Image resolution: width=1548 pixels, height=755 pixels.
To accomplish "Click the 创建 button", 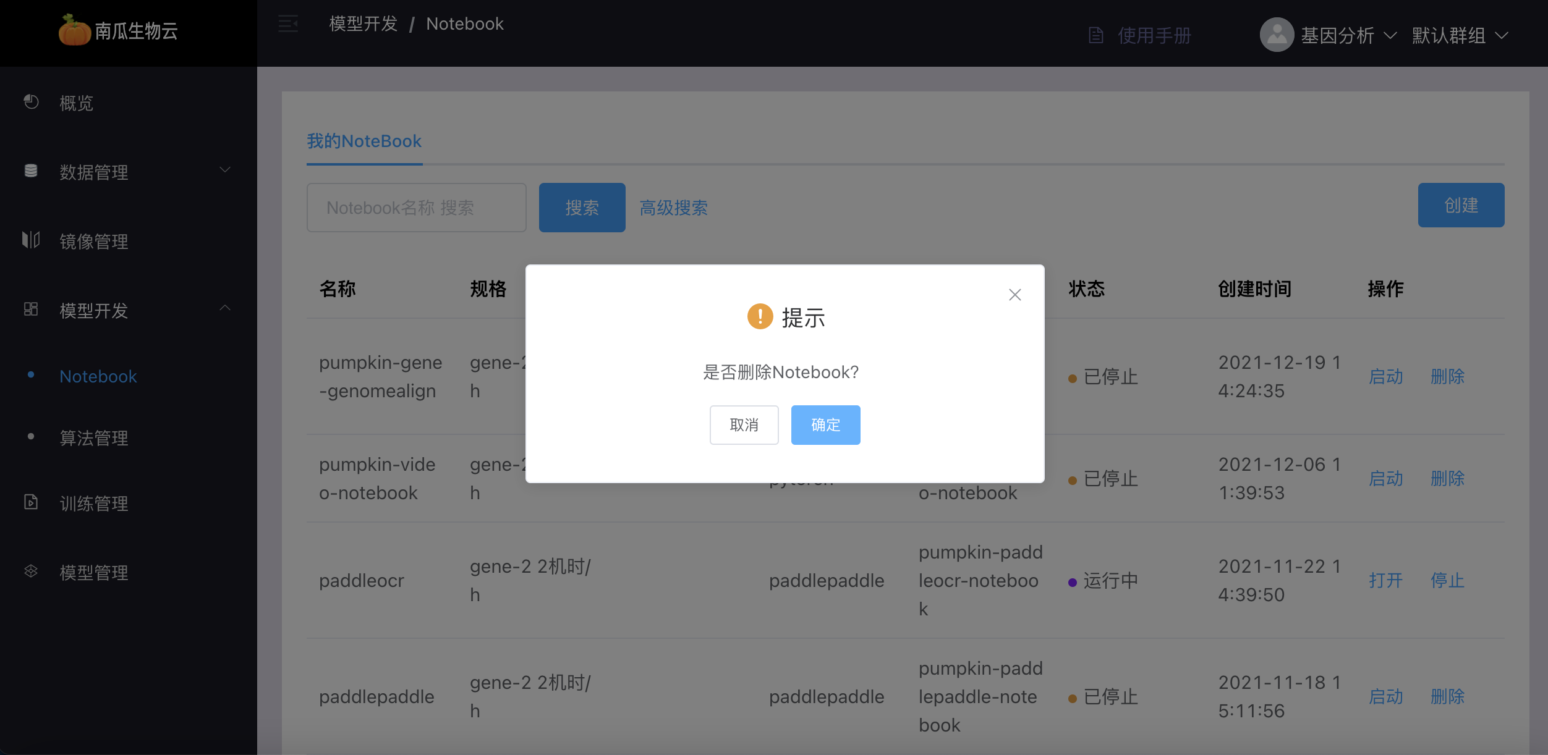I will (1461, 205).
